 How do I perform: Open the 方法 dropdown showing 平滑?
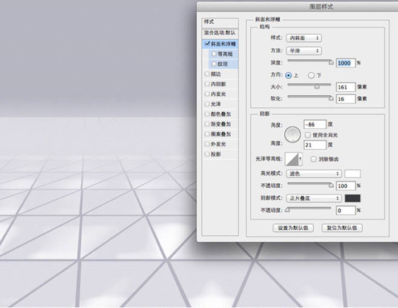pos(303,50)
